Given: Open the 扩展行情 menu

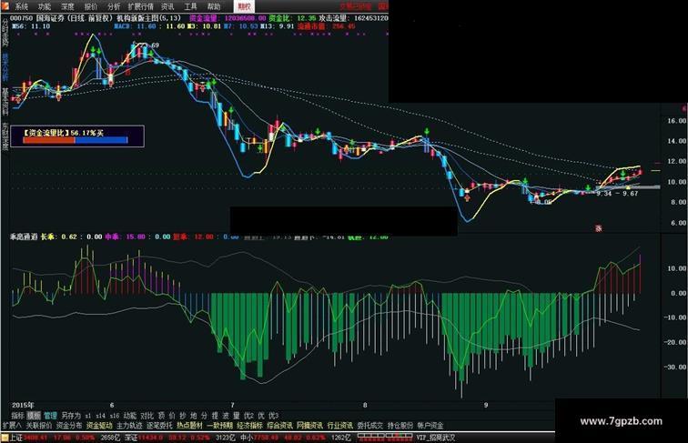Looking at the screenshot, I should pyautogui.click(x=141, y=6).
